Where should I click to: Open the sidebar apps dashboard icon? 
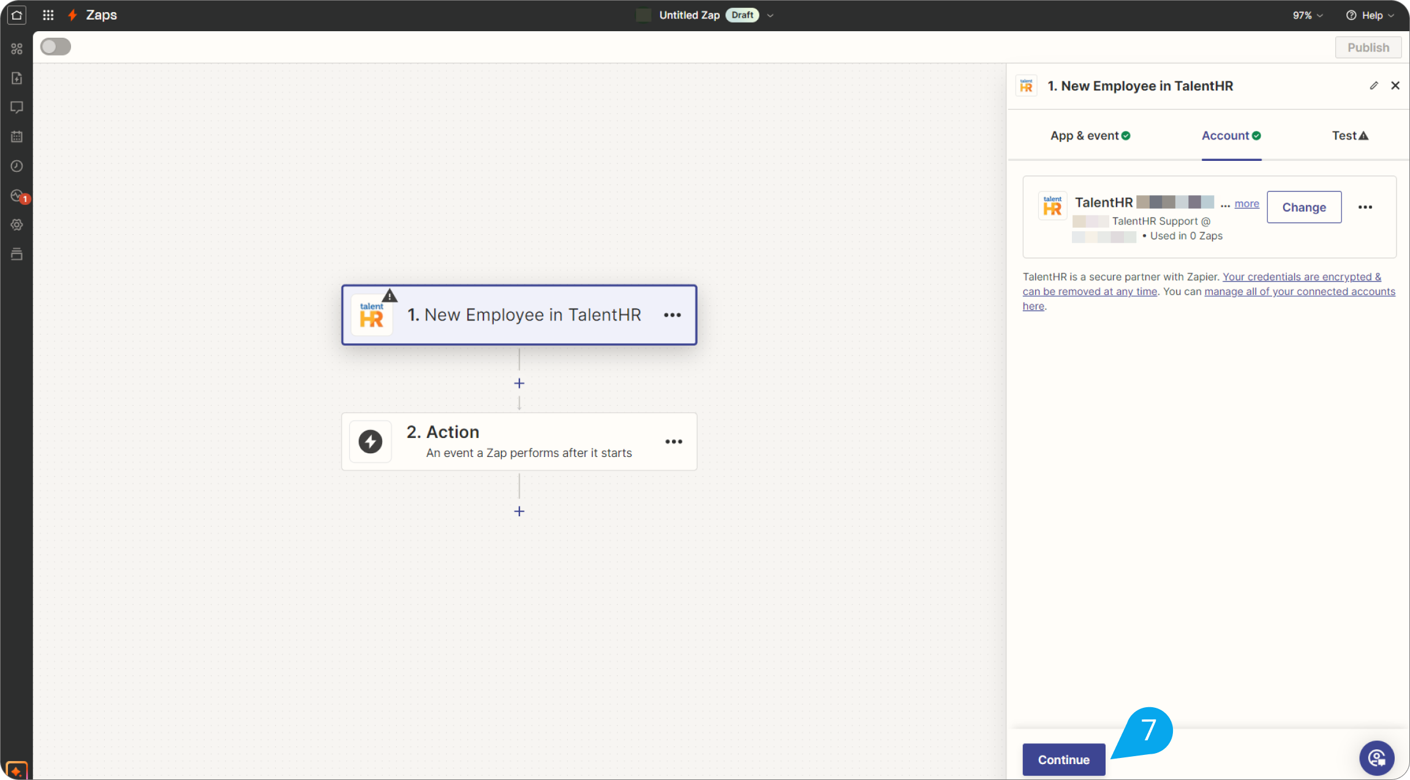(17, 48)
